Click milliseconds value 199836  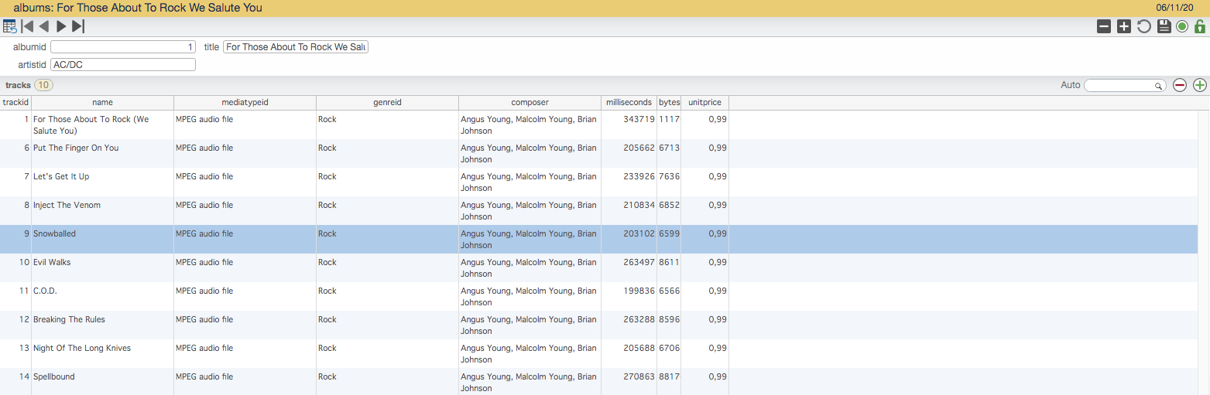(x=639, y=291)
